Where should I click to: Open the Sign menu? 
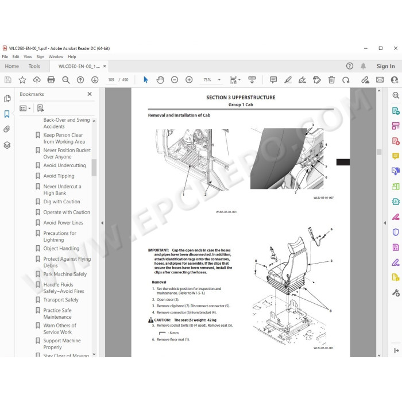pos(40,57)
